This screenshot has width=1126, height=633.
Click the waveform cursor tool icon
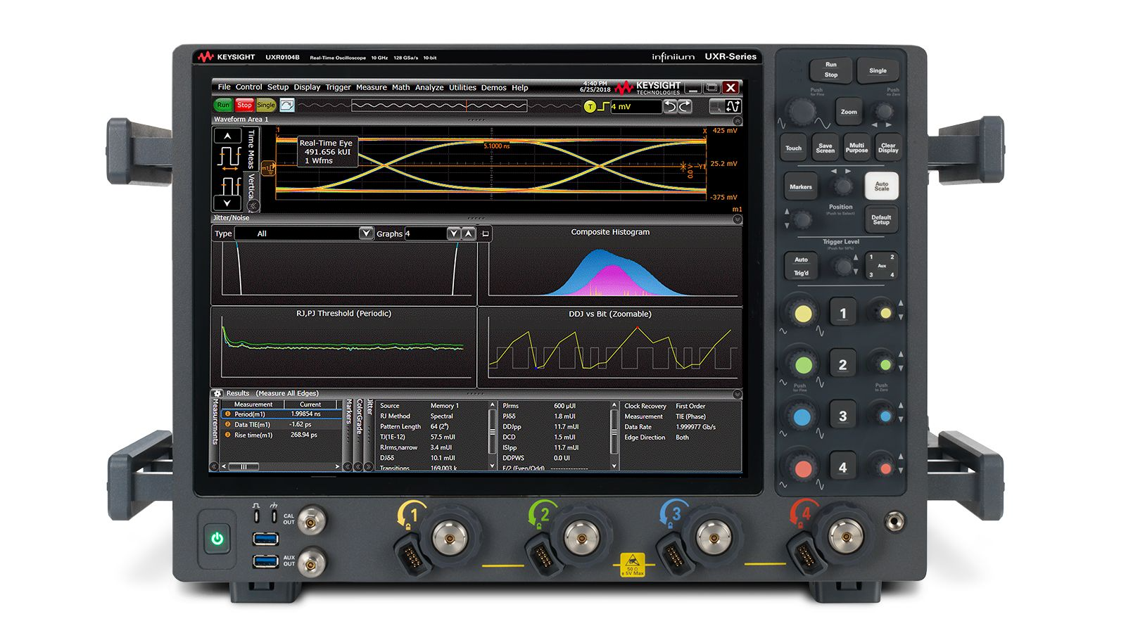pyautogui.click(x=716, y=106)
